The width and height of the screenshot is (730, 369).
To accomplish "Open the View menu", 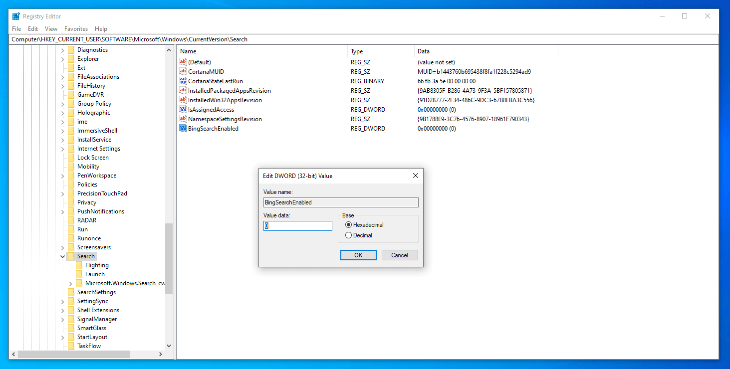I will (51, 29).
